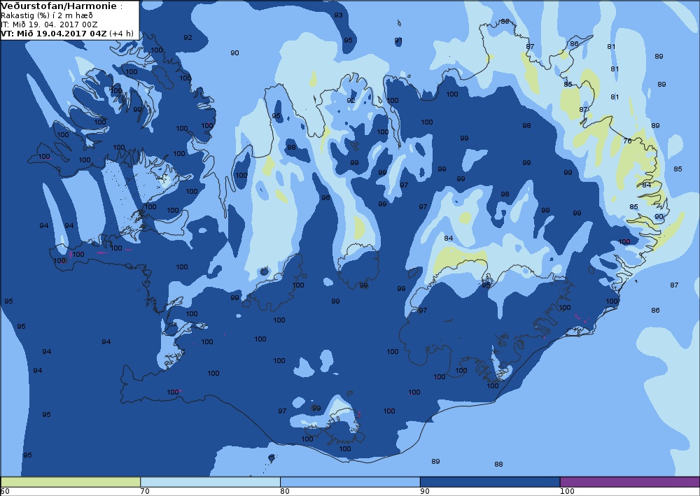Click the humidity value 88 on the map

point(498,465)
